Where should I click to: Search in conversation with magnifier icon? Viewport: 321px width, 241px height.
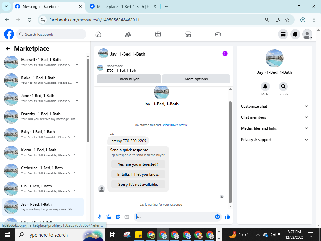(283, 87)
